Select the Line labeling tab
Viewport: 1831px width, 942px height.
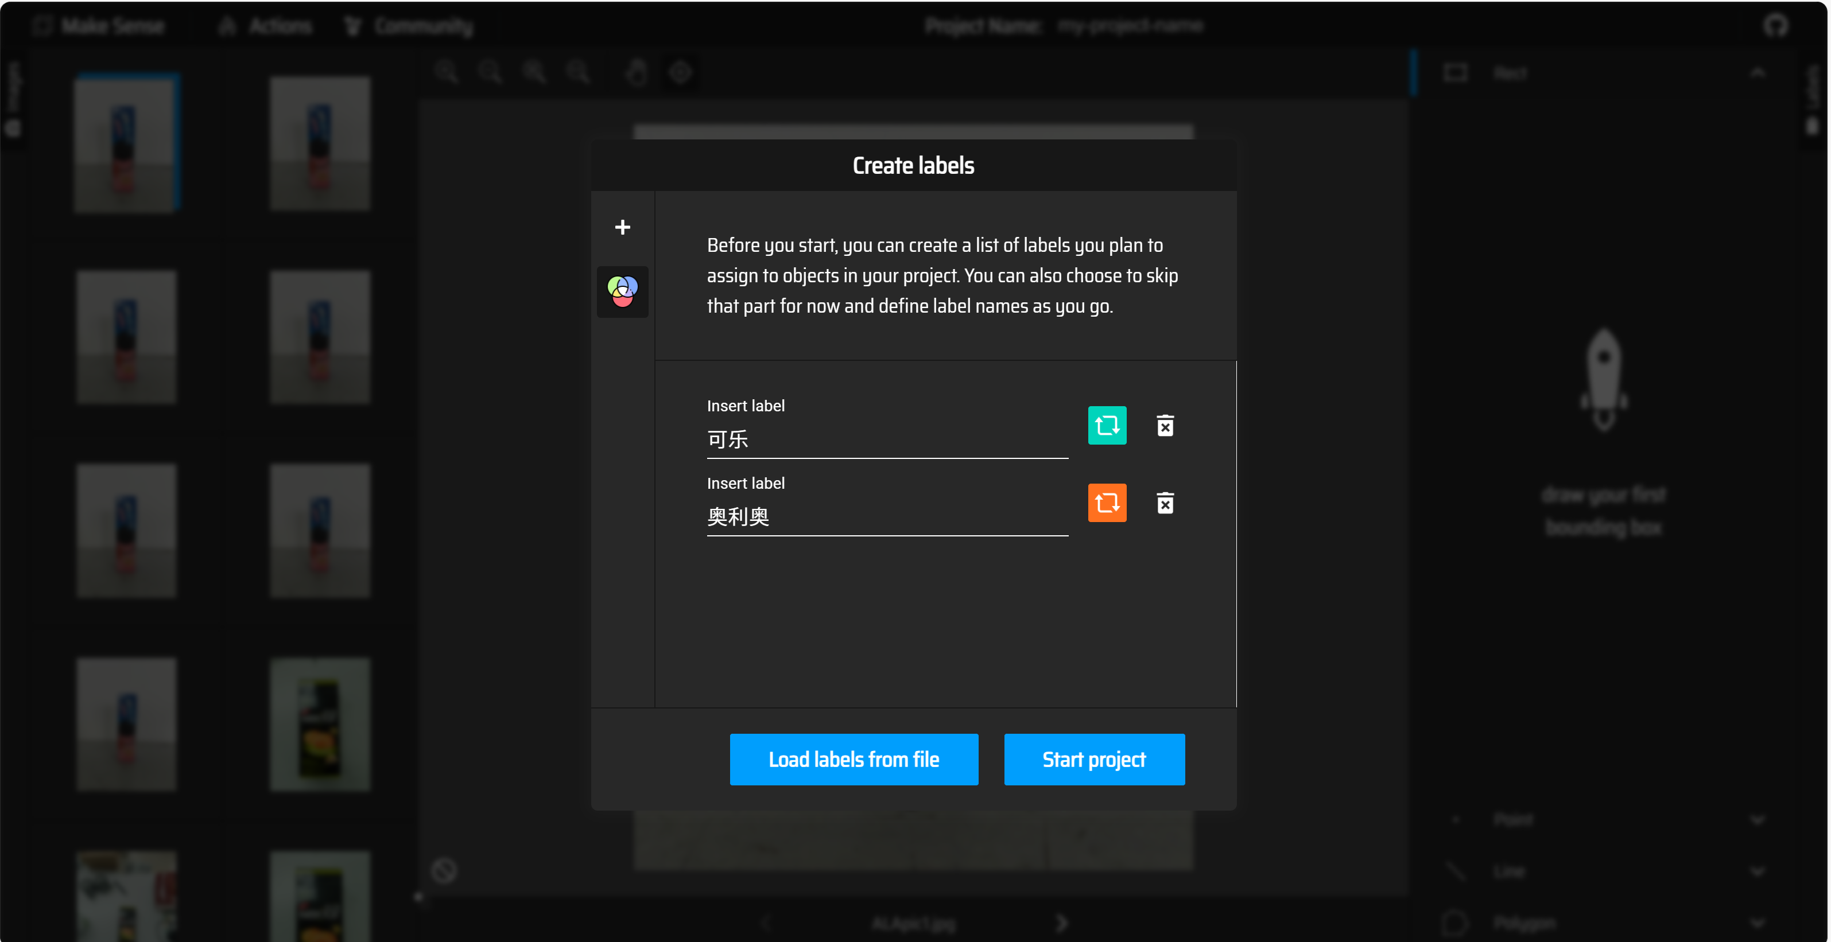click(1604, 871)
